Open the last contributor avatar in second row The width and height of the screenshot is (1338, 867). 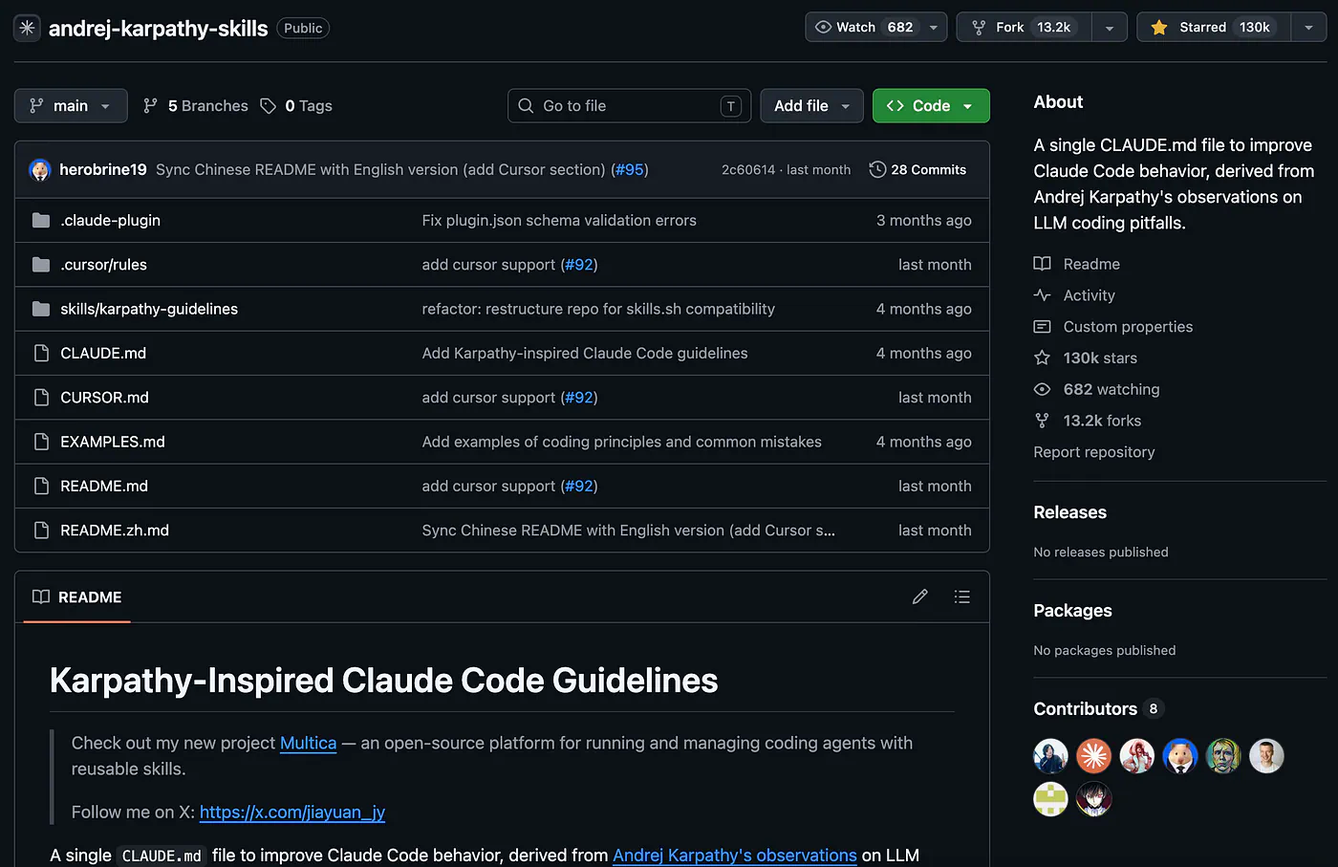1094,798
